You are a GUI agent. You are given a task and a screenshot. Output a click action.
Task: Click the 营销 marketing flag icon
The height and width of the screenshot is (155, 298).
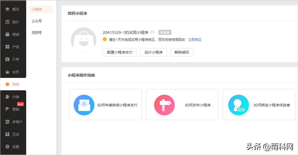coord(7,109)
